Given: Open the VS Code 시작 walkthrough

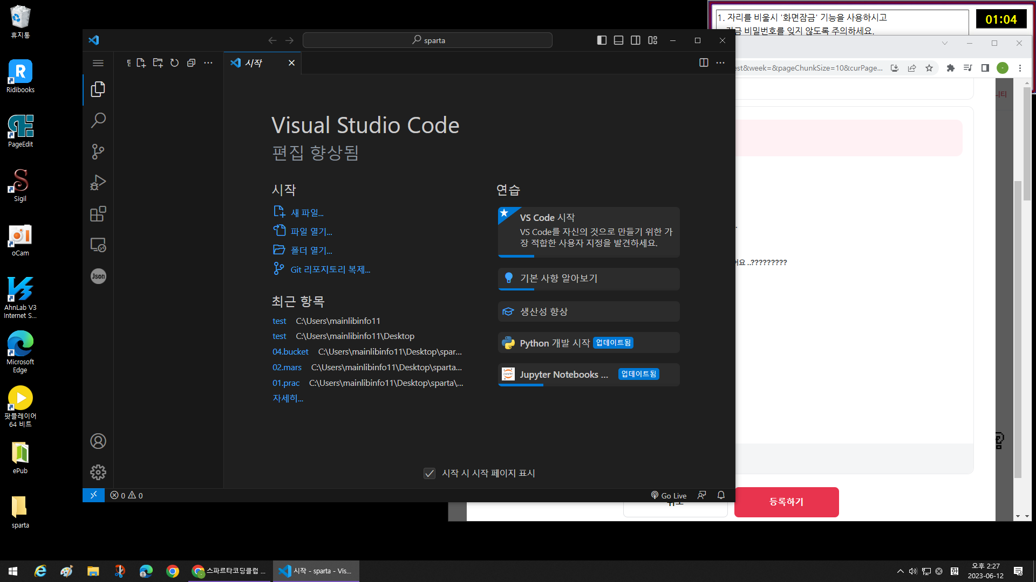Looking at the screenshot, I should [589, 232].
